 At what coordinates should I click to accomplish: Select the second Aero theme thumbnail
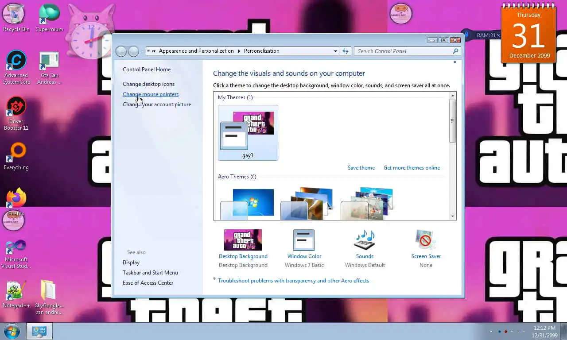point(307,204)
